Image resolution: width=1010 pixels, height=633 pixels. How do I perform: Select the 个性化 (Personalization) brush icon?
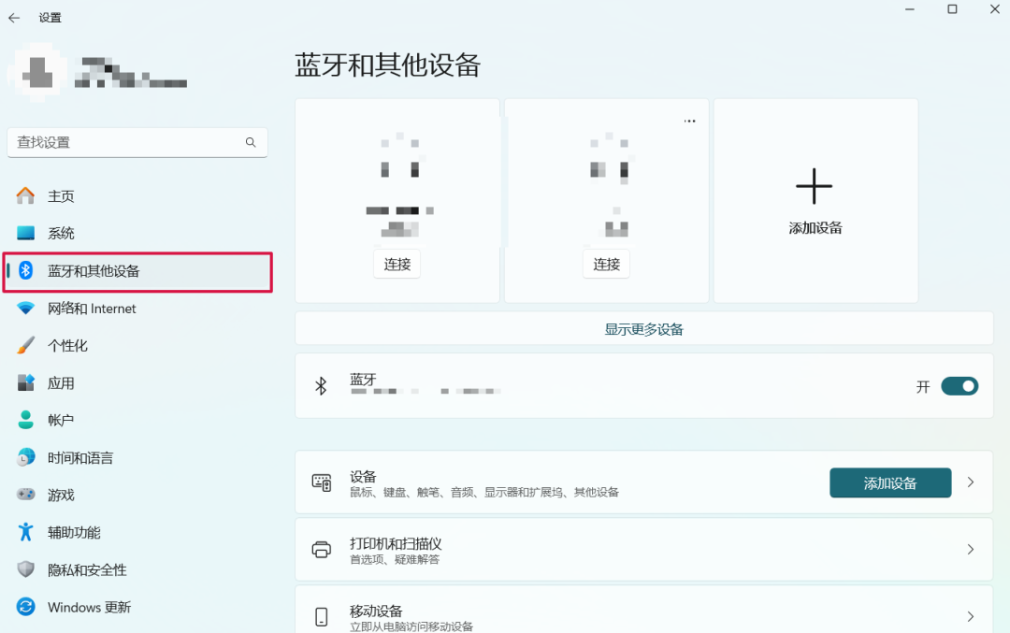tap(25, 345)
